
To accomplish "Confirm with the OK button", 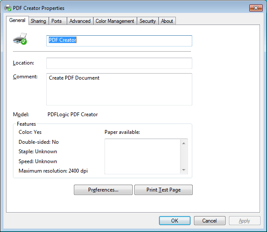I will point(175,221).
